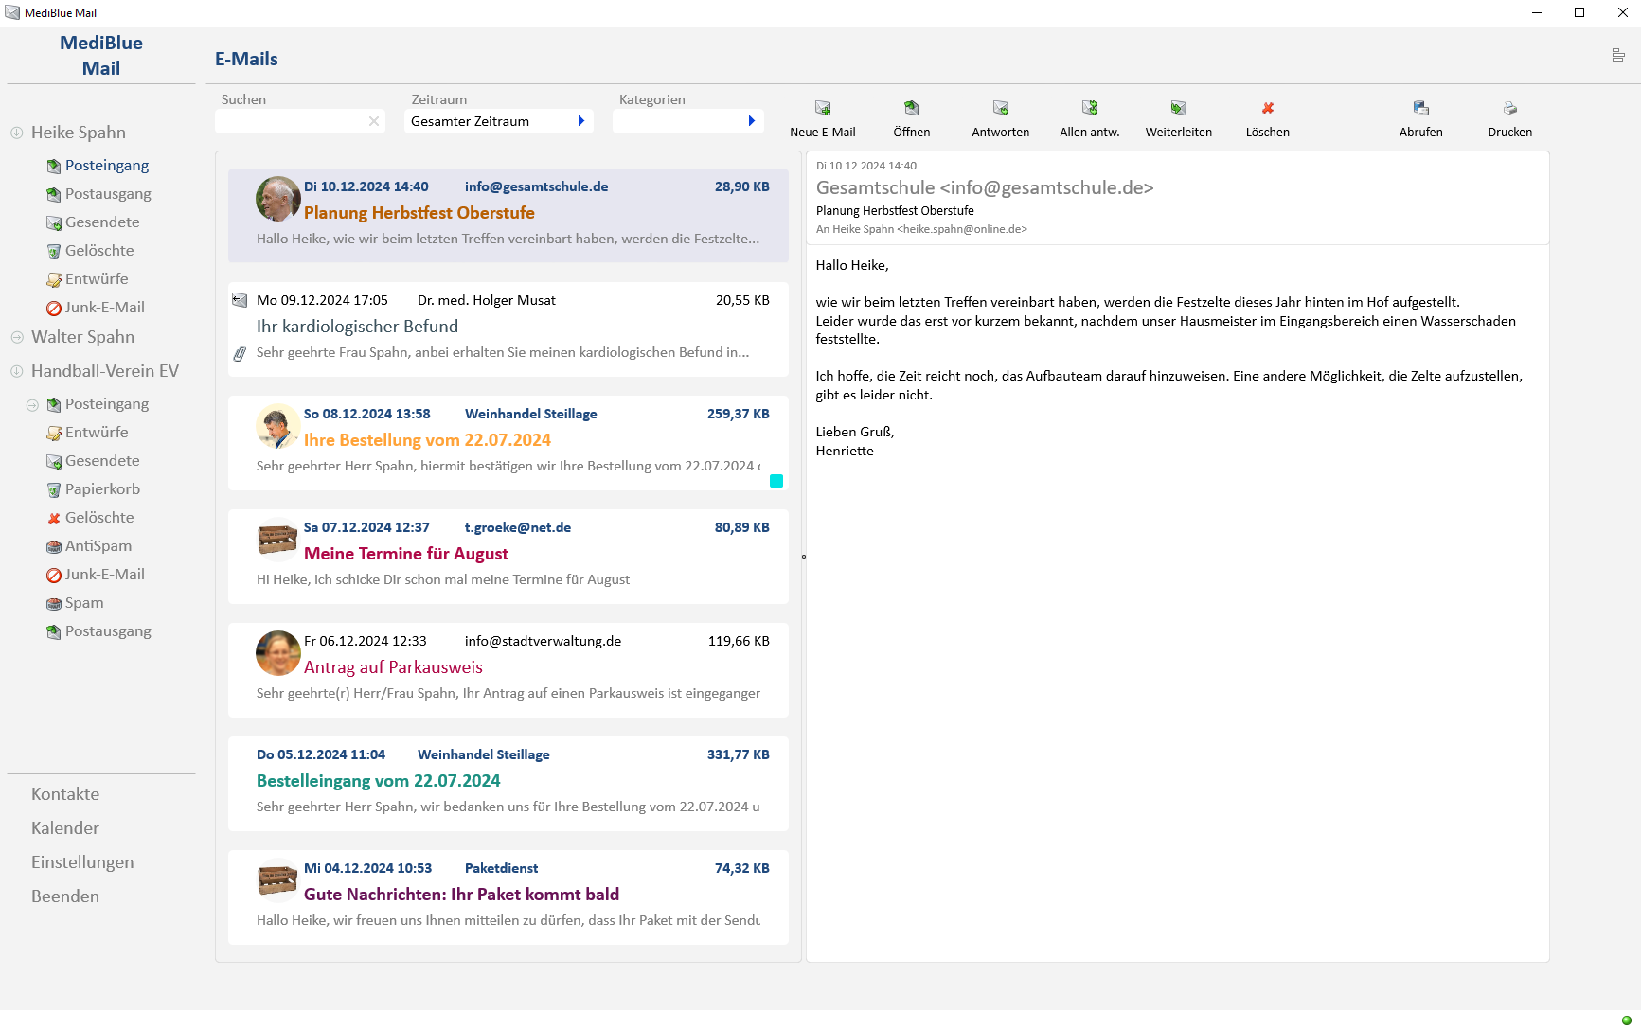The height and width of the screenshot is (1029, 1641).
Task: Select email Ihre Bestellung vom 22.07.2024
Action: 508,442
